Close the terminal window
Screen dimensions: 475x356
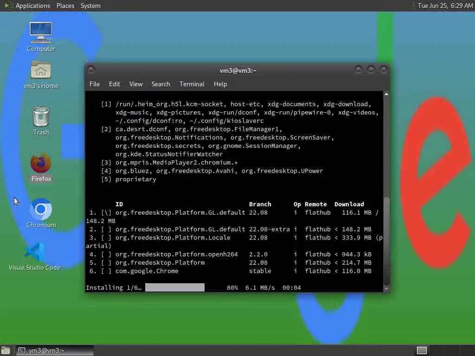384,70
